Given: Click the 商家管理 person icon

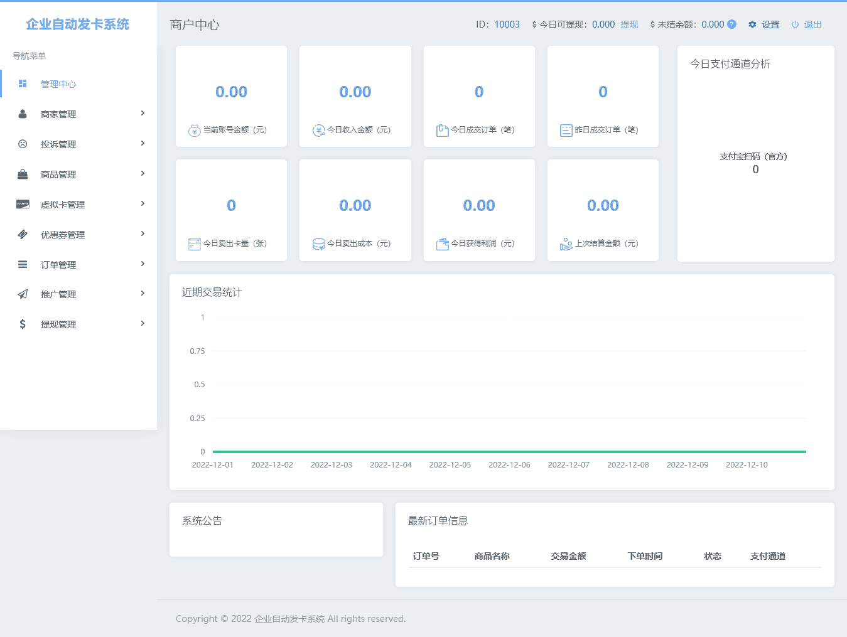Looking at the screenshot, I should coord(23,114).
